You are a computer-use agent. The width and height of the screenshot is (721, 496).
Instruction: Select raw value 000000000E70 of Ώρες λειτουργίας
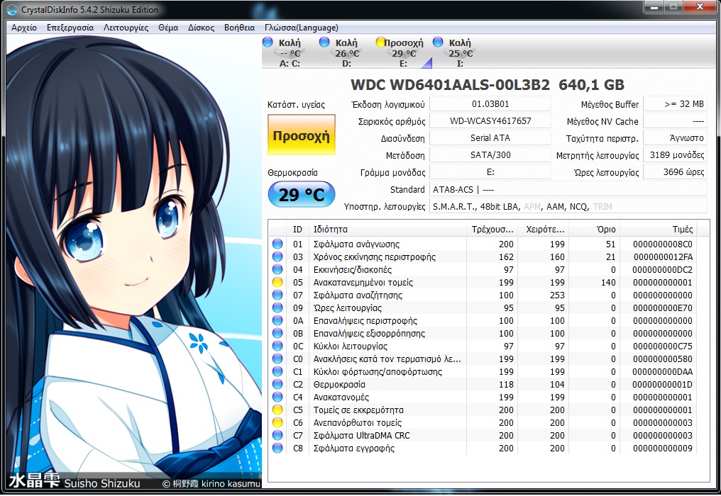tap(663, 308)
